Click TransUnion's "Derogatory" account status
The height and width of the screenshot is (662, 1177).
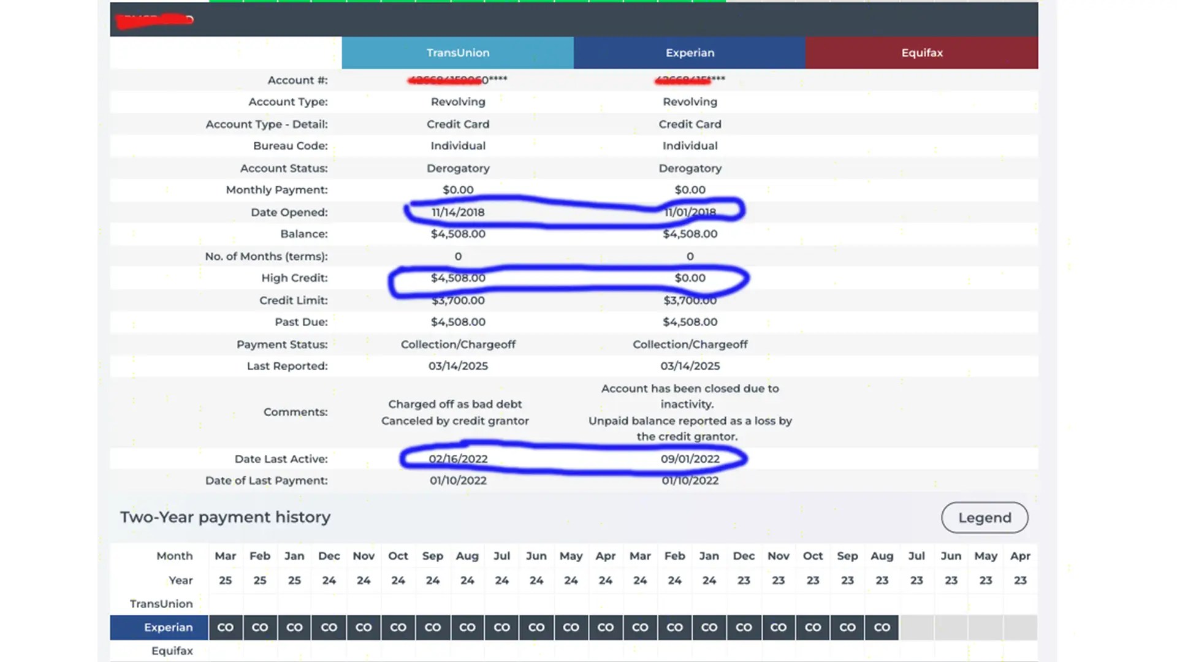pos(458,169)
